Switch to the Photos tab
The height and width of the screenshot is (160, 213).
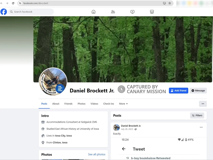81,104
